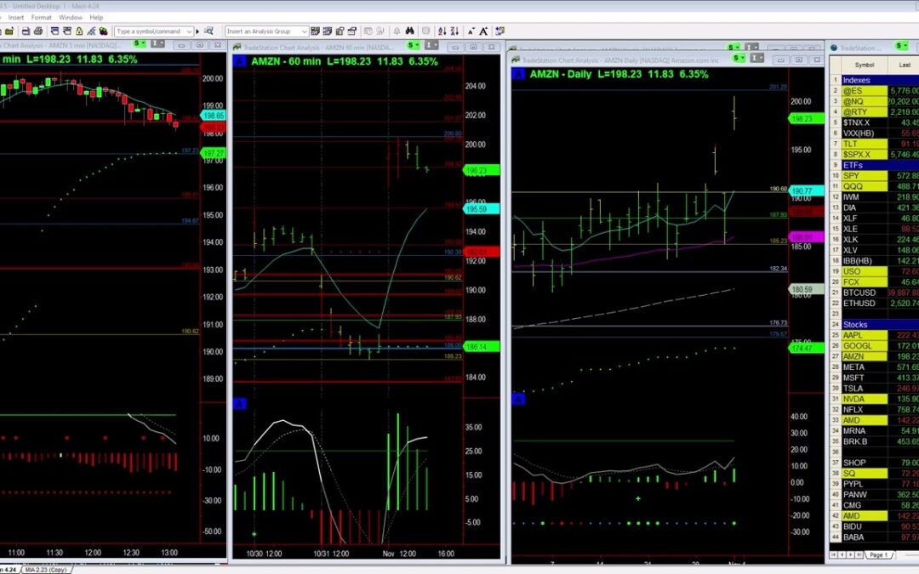The width and height of the screenshot is (919, 574).
Task: Open symbol link S on Daily chart
Action: click(x=739, y=58)
